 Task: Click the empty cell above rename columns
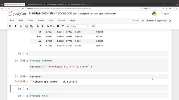(98, 54)
